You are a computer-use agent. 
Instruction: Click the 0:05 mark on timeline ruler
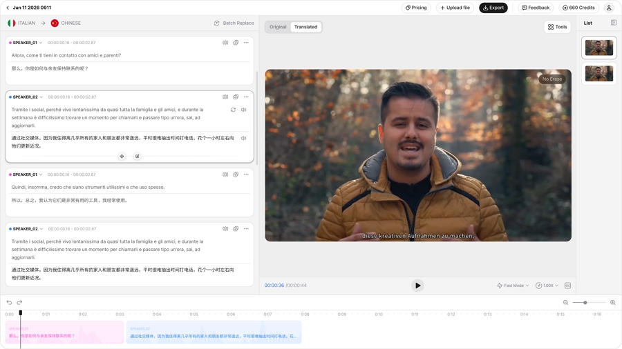(x=194, y=315)
